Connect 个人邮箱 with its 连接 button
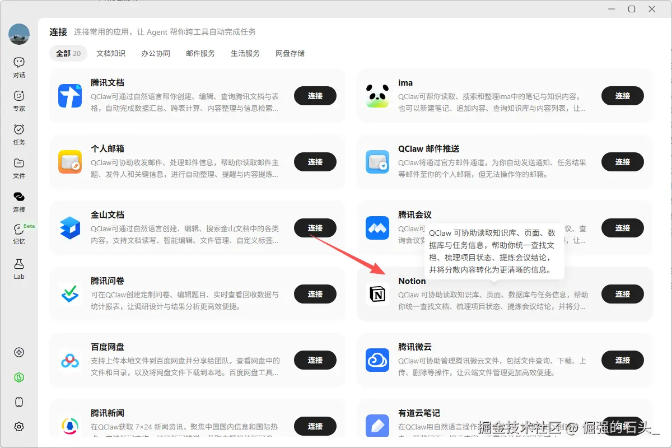This screenshot has height=448, width=672. click(315, 162)
